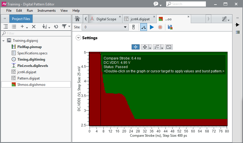Collapse the right side panel
The image size is (243, 143).
[x=237, y=18]
